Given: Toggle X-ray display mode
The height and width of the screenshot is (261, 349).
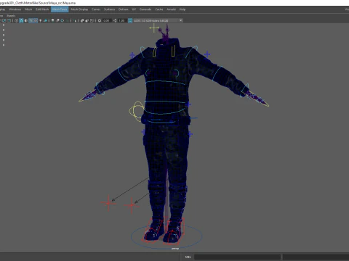Looking at the screenshot, I should [82, 20].
